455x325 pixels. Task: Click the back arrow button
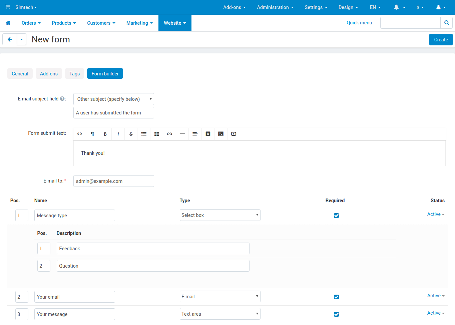click(10, 39)
